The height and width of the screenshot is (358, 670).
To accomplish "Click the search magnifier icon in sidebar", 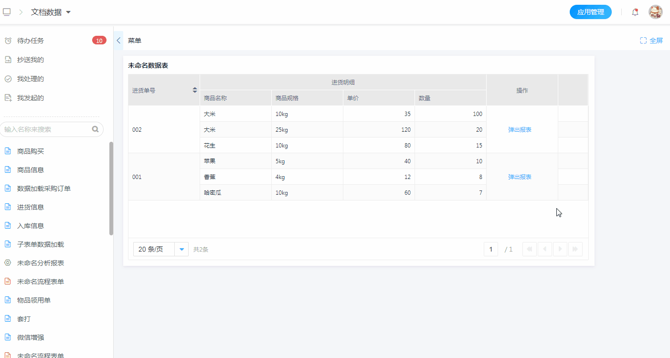I will [95, 129].
